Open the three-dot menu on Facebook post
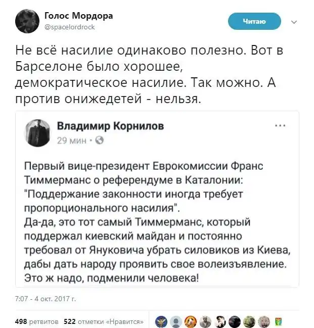The height and width of the screenshot is (328, 314). coord(279,125)
